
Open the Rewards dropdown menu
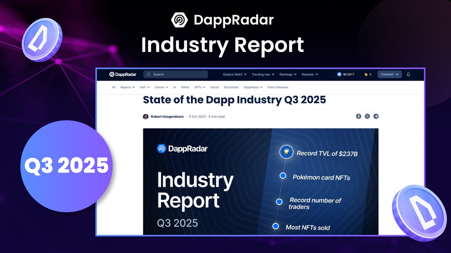tap(310, 74)
